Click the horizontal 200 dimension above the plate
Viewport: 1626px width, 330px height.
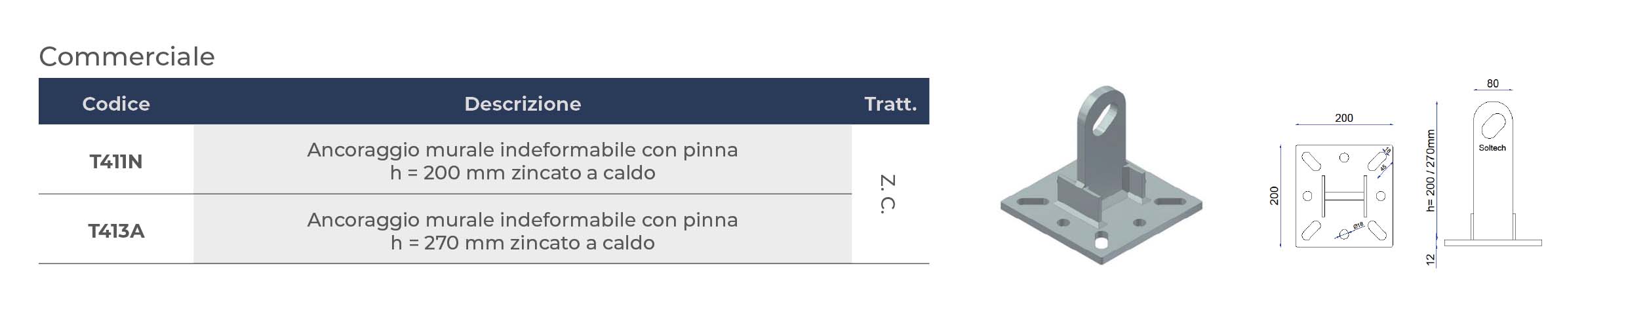point(1344,118)
